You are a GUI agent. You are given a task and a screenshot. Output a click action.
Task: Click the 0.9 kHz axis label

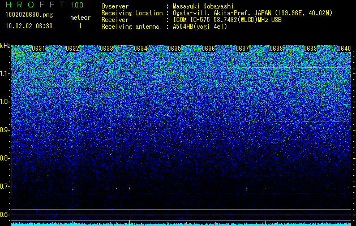click(5, 130)
